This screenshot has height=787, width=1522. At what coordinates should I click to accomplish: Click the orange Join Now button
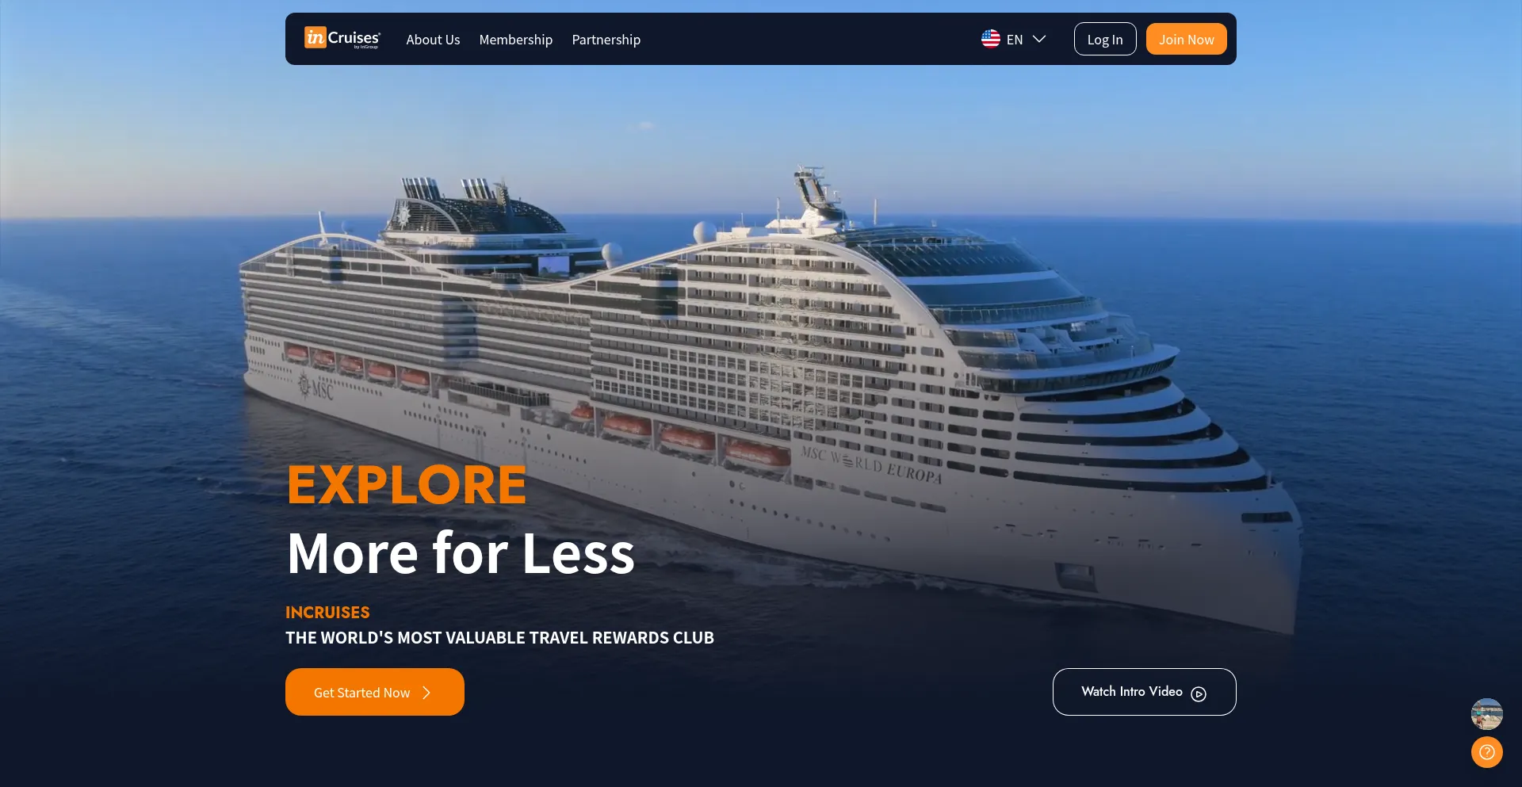(1186, 39)
